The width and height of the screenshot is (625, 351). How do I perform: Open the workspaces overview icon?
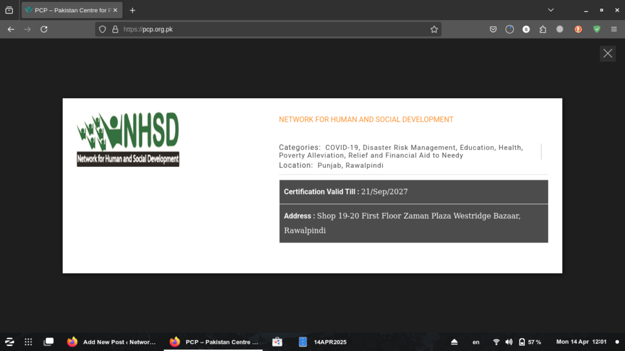click(49, 342)
